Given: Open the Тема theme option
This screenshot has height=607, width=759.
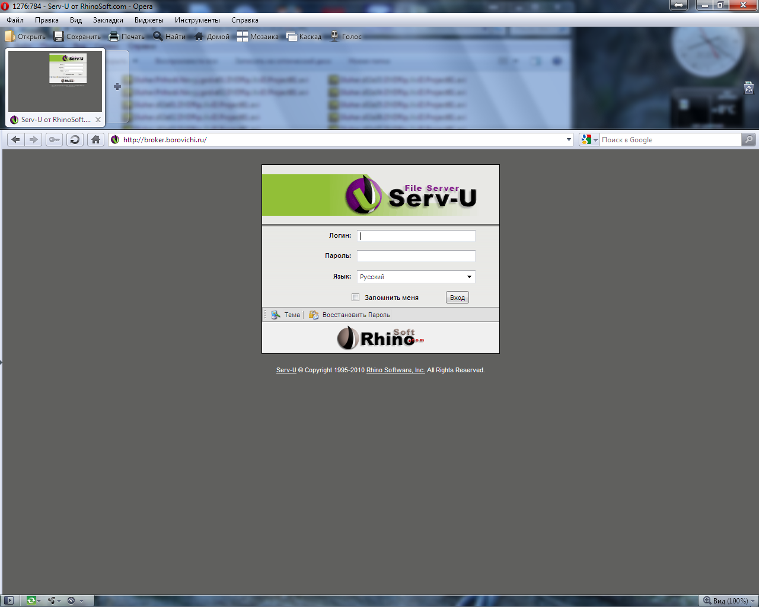Looking at the screenshot, I should (x=286, y=315).
